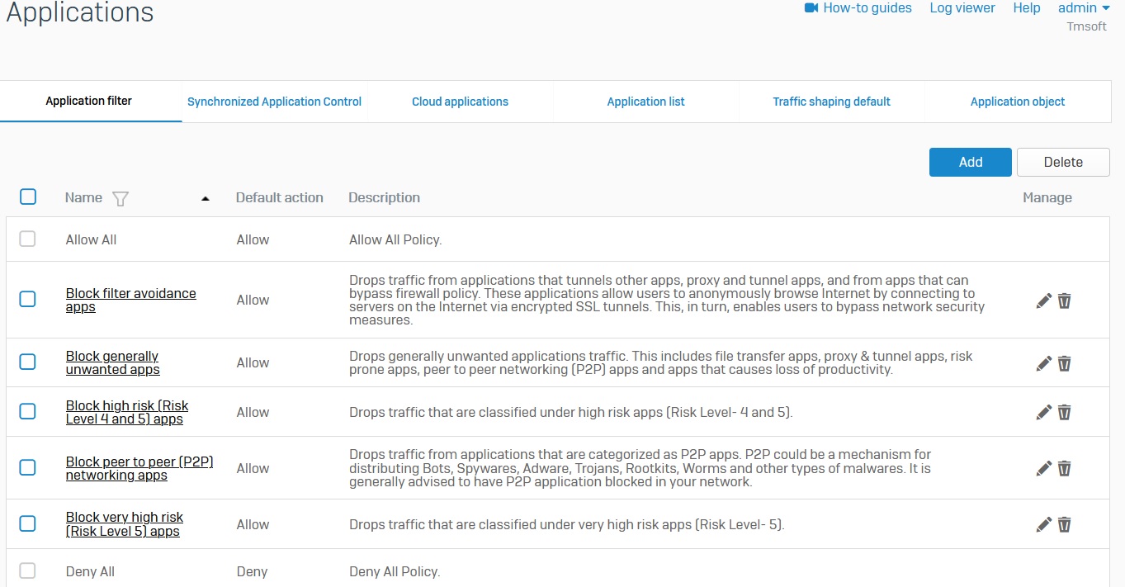Check the Block generally unwanted apps checkbox
Screen dimensions: 1125x587
28,362
